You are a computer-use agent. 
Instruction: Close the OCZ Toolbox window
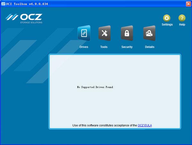[x=188, y=4]
